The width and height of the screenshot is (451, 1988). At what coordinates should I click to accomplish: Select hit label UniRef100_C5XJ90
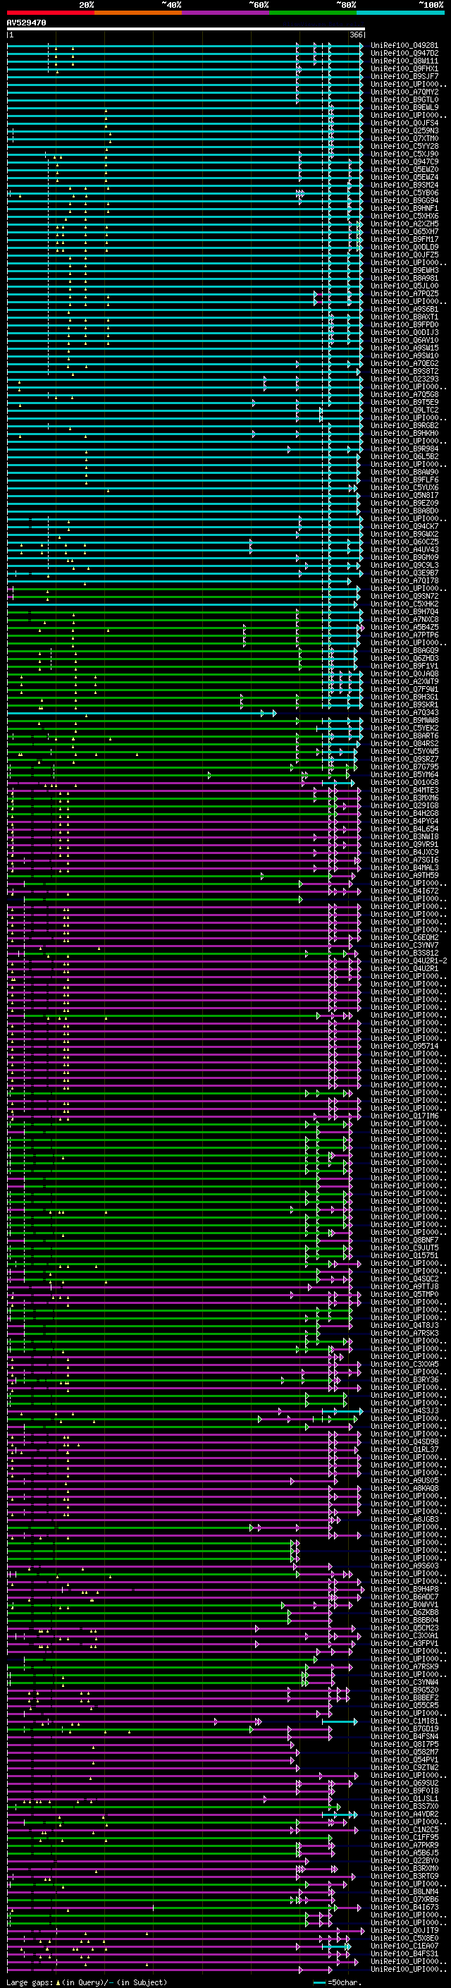[404, 154]
